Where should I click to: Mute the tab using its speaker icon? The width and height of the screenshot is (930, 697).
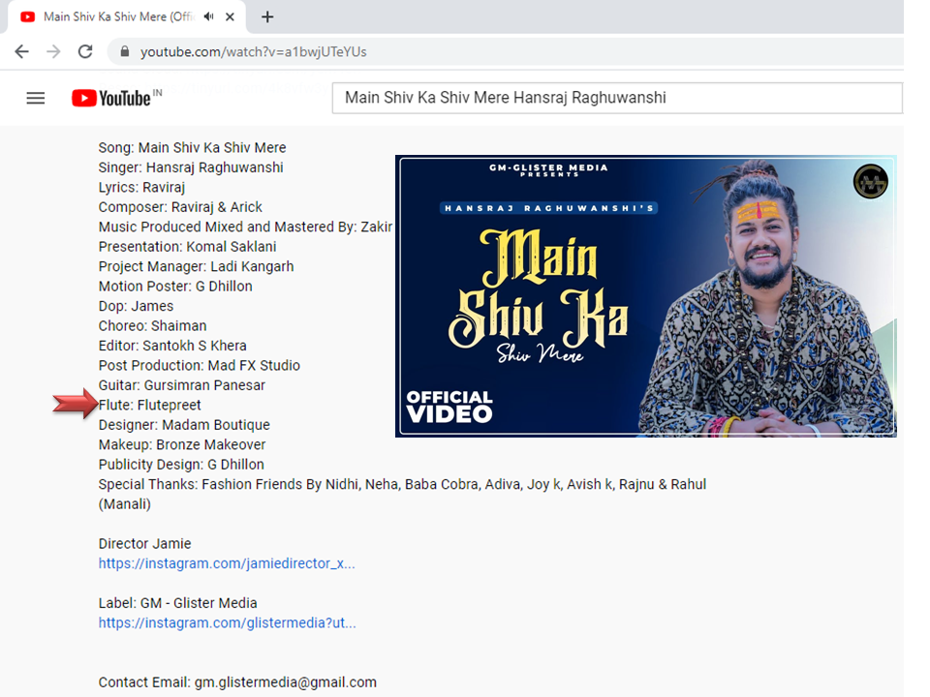[209, 16]
